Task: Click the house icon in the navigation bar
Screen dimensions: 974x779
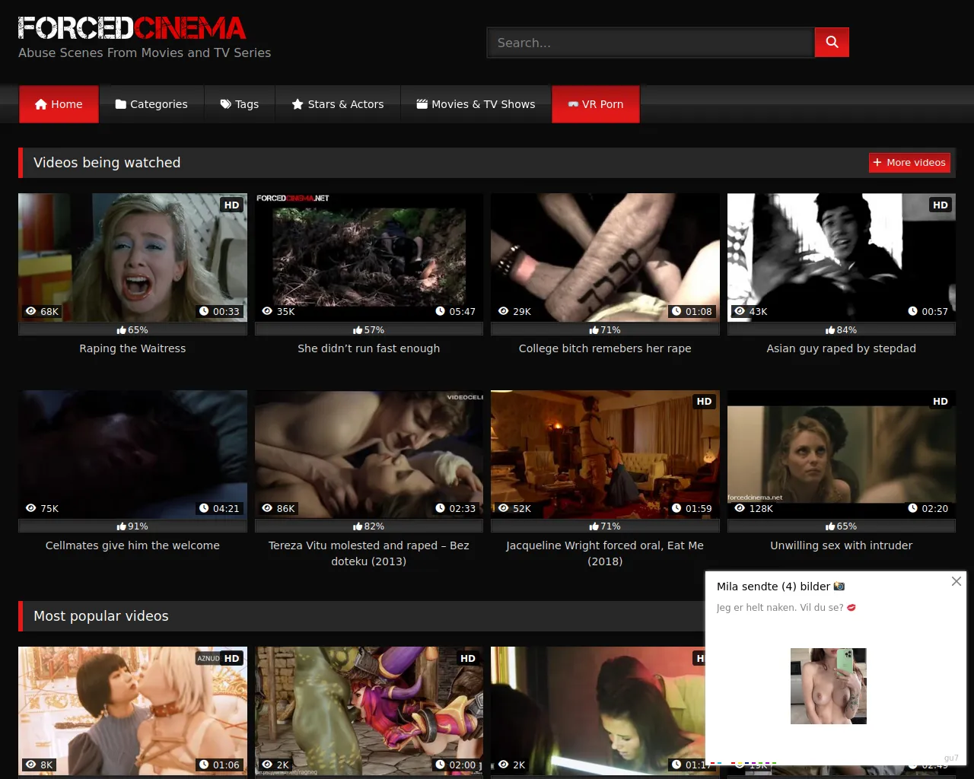Action: click(x=41, y=104)
